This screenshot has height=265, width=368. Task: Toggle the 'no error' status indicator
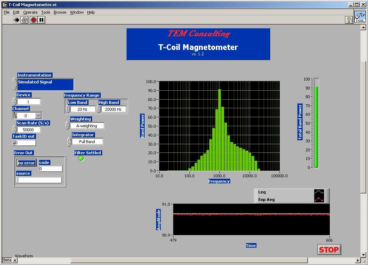pos(27,163)
